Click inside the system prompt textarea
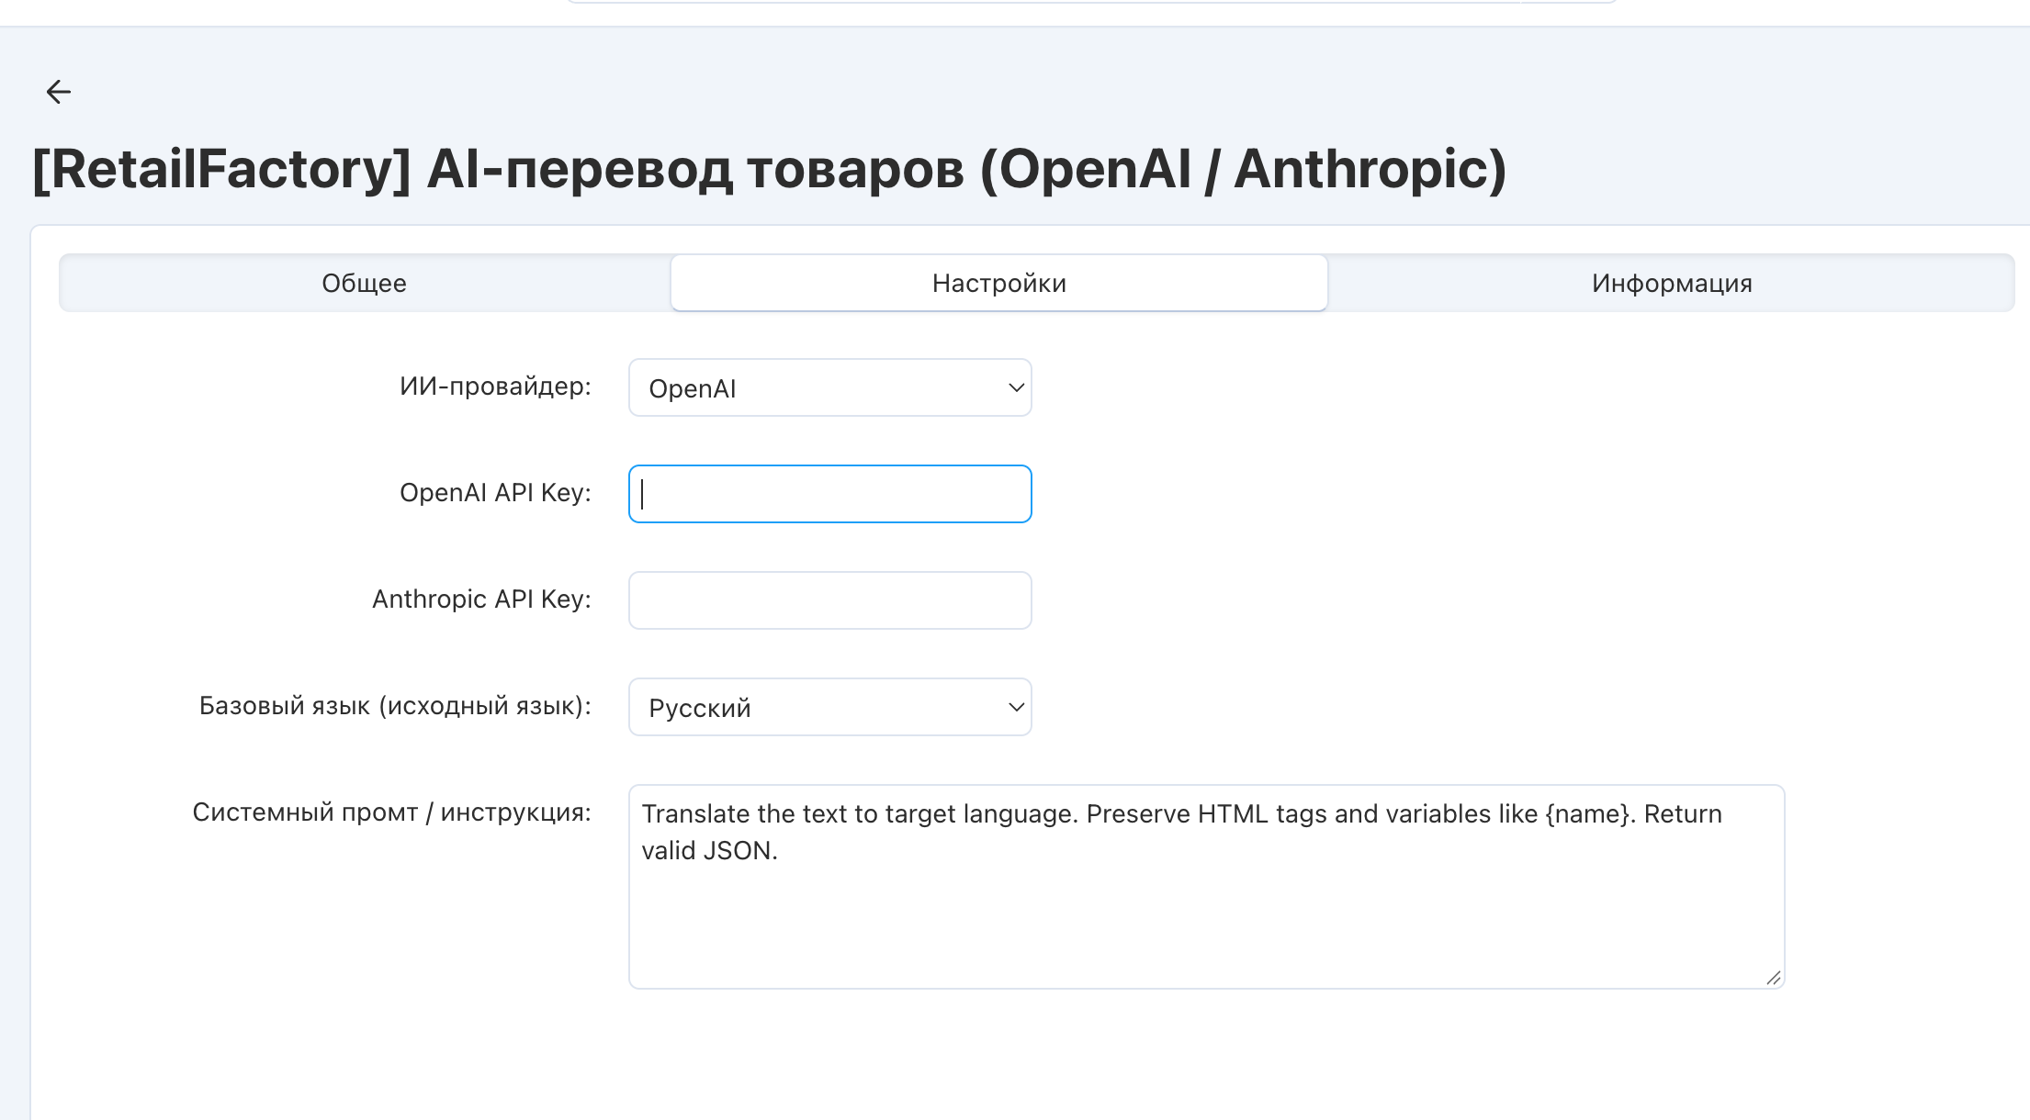This screenshot has width=2030, height=1120. tap(1206, 887)
